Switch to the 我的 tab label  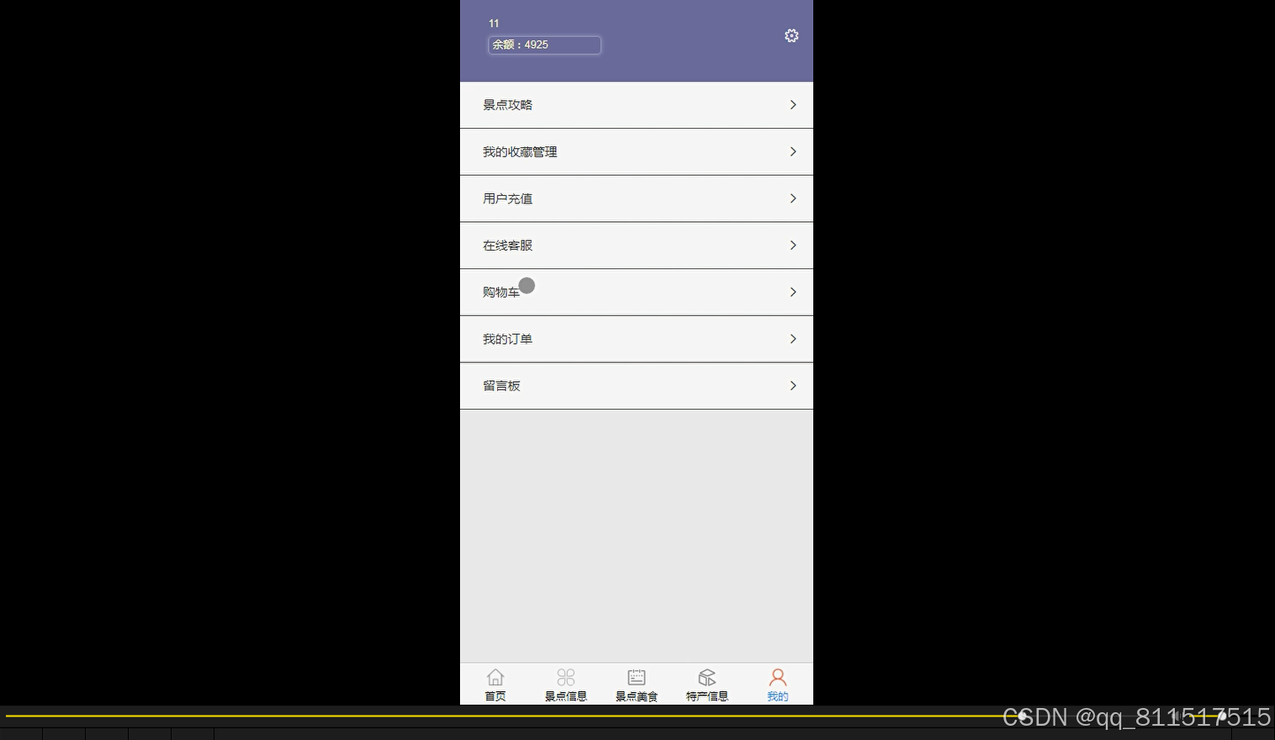coord(778,696)
